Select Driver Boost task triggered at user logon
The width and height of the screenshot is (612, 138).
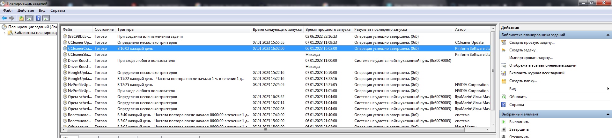[x=276, y=61]
